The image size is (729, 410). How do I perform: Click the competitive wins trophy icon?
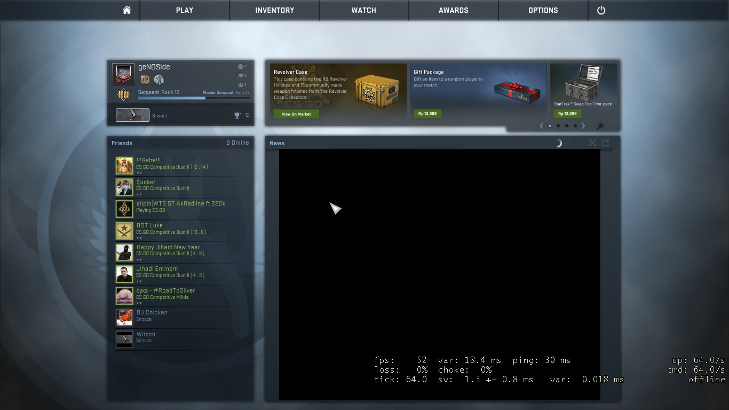237,115
